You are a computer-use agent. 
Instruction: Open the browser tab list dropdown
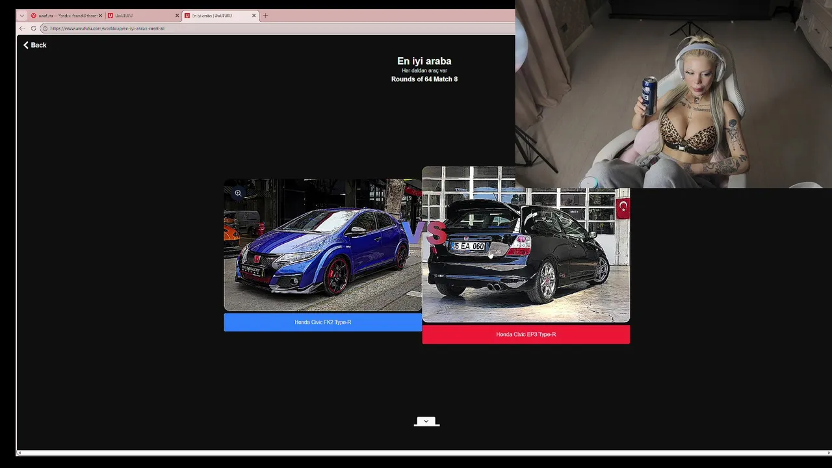pos(21,16)
